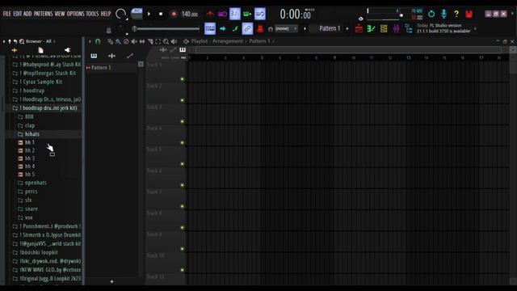Open the playlist view icon

pos(359,29)
